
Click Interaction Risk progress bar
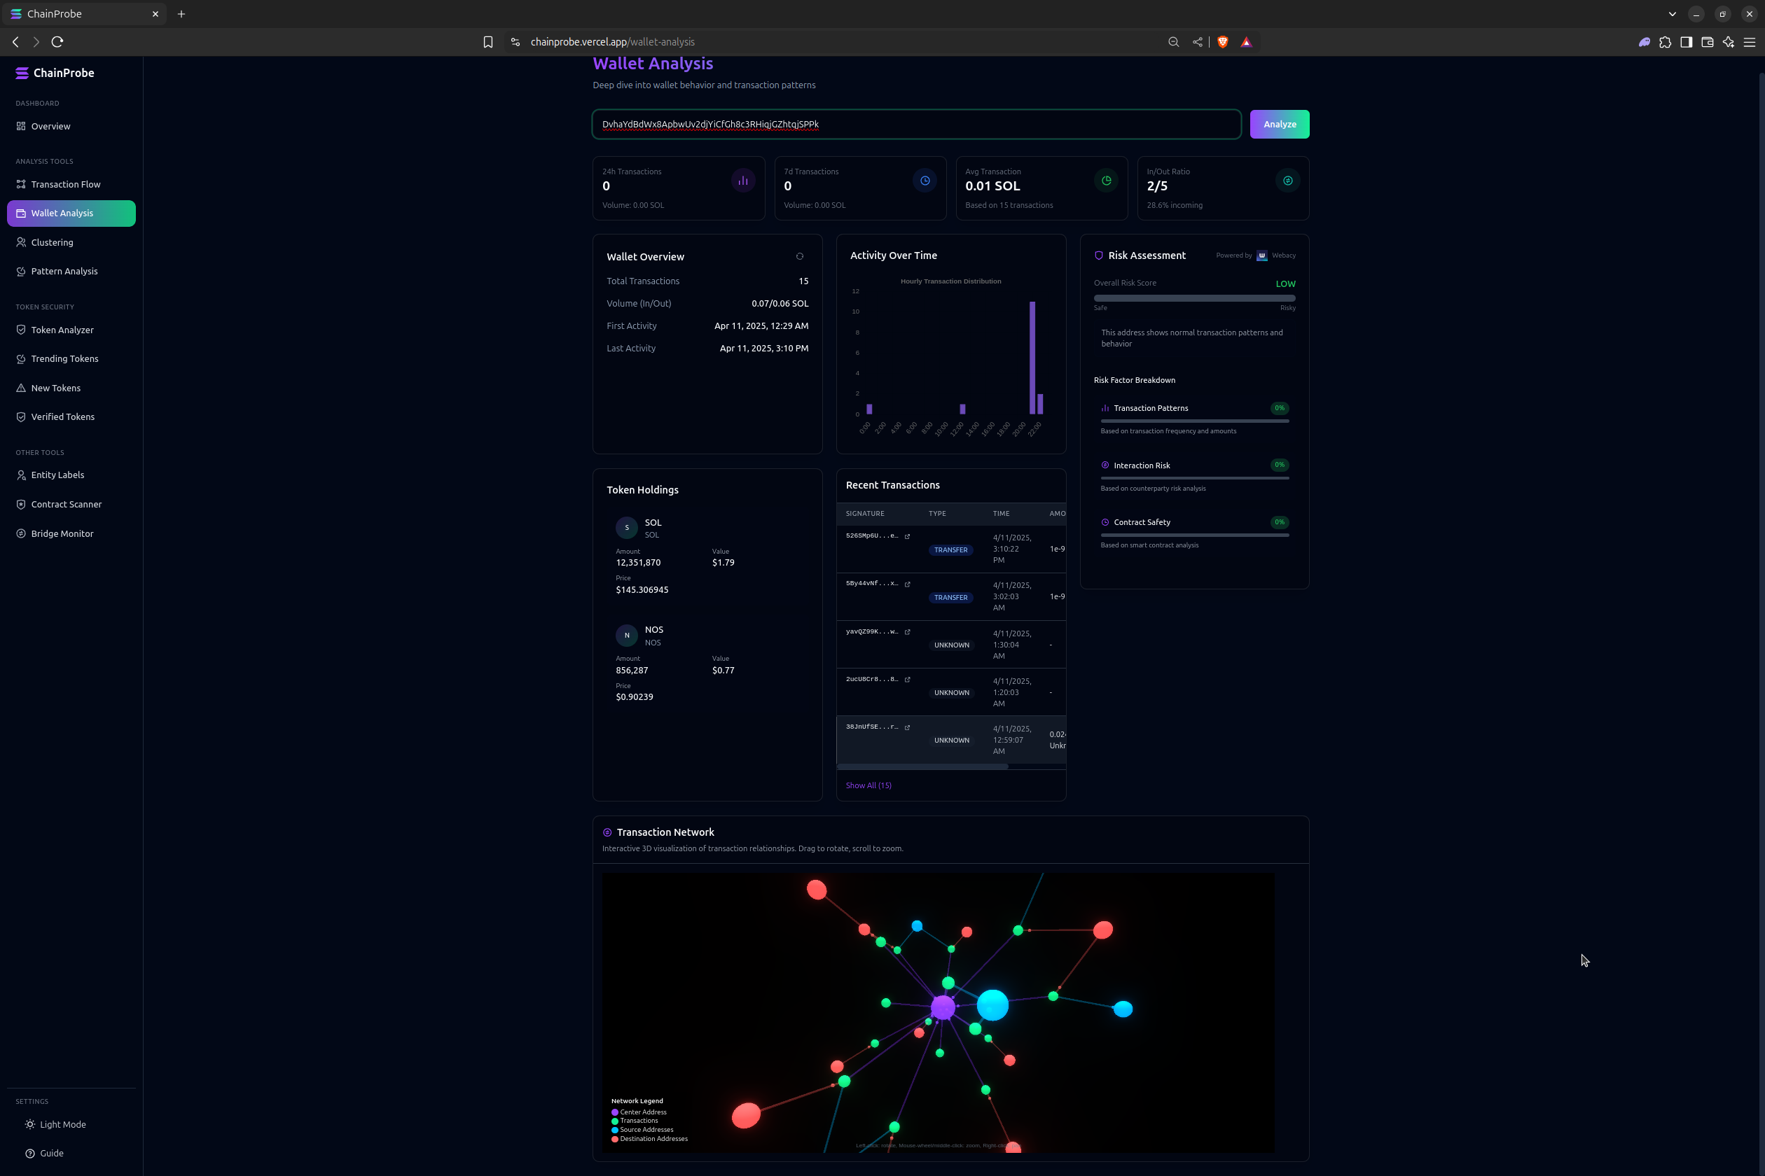coord(1195,477)
